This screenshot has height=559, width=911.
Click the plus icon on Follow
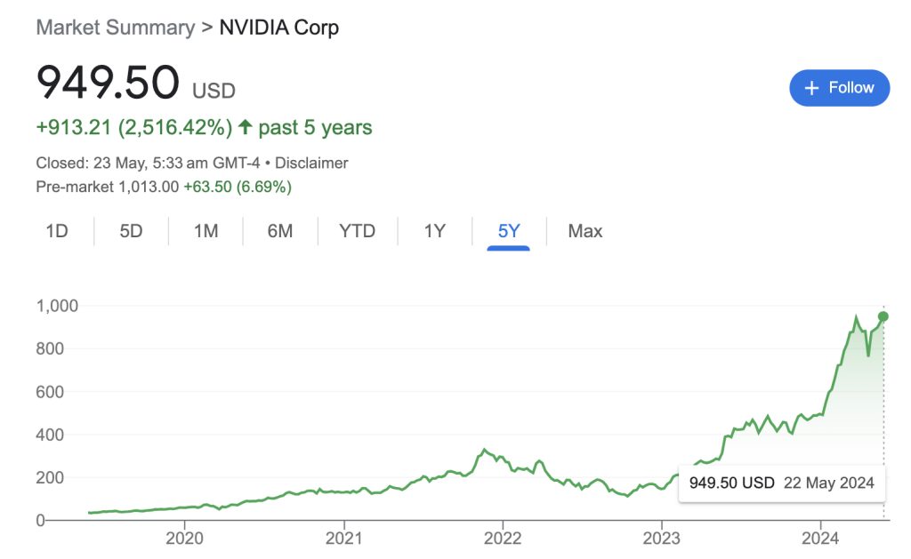coord(810,88)
